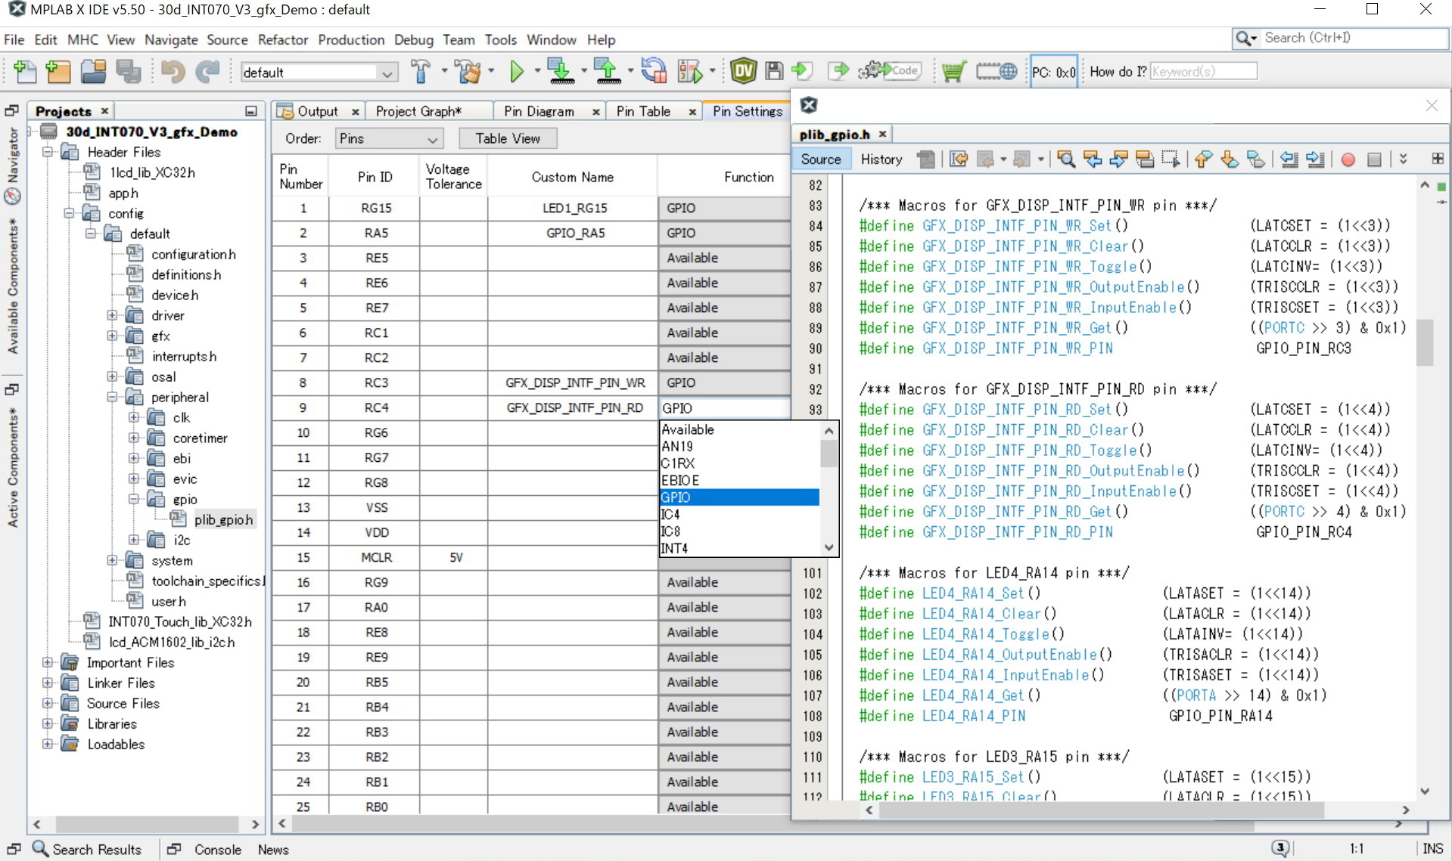Click the Build Project hammer icon
The width and height of the screenshot is (1452, 861).
pos(421,72)
